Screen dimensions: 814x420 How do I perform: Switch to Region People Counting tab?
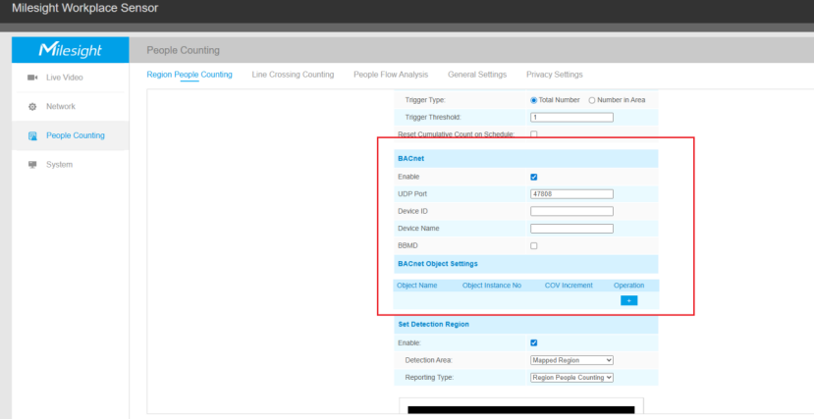click(190, 75)
